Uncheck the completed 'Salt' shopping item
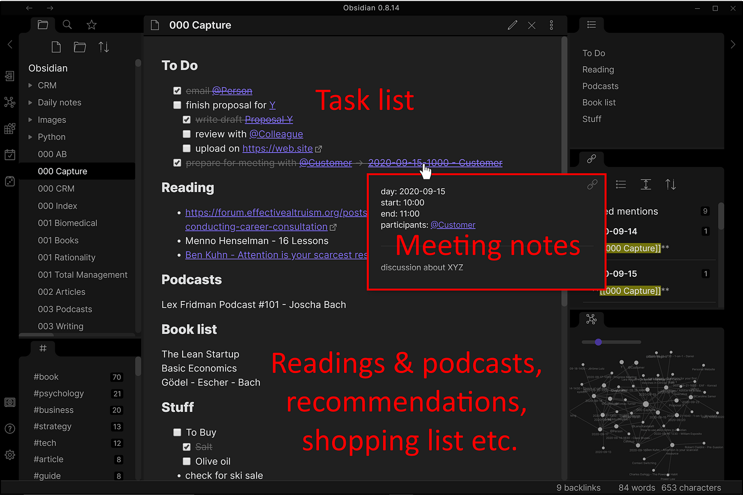The image size is (743, 495). coord(187,446)
